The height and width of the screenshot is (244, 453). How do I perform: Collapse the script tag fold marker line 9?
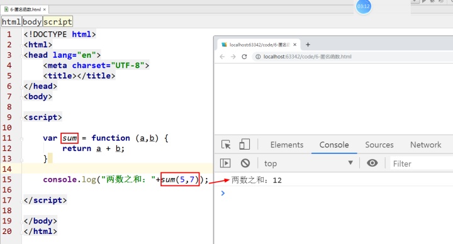pos(21,118)
